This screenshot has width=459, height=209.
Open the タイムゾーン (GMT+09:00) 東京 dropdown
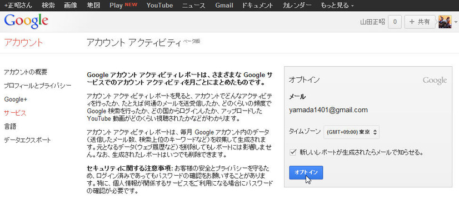351,132
